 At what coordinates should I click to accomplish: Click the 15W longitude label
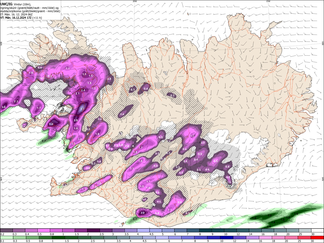tap(268, 1)
